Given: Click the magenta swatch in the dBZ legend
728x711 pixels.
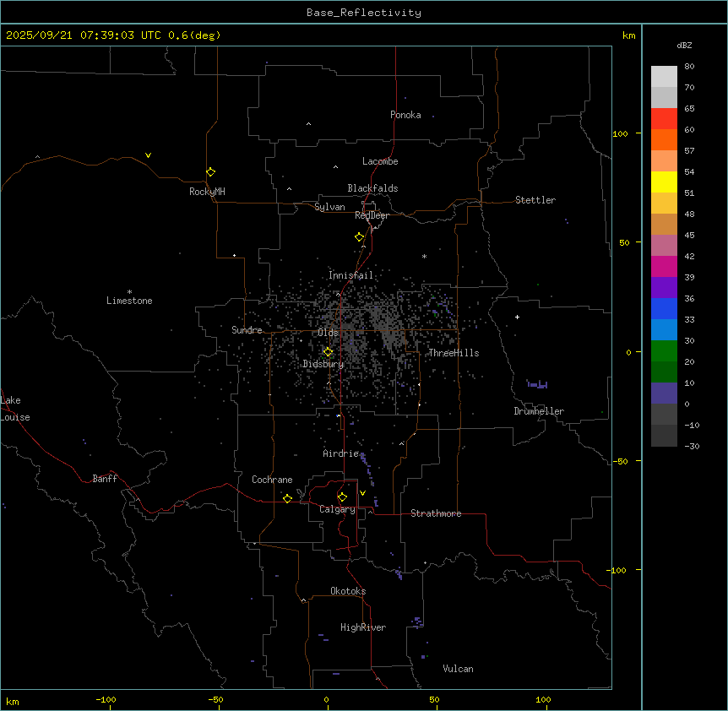Looking at the screenshot, I should click(x=664, y=266).
